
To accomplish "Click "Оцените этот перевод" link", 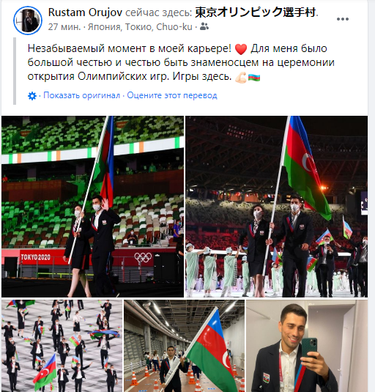I will click(x=172, y=95).
